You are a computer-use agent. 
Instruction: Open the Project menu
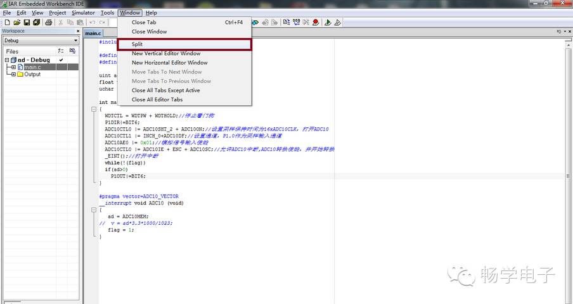[58, 13]
